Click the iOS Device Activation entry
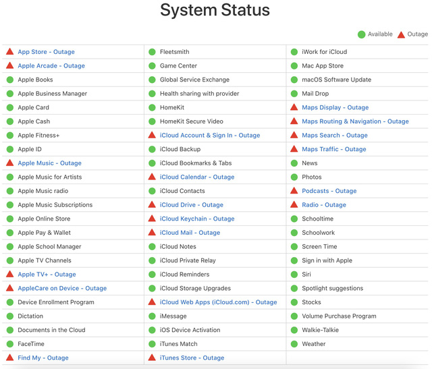Screen dimensions: 432x369 coord(190,330)
